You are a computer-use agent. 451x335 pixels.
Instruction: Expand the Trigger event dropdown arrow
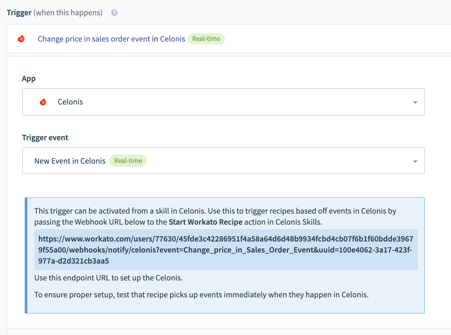point(415,161)
